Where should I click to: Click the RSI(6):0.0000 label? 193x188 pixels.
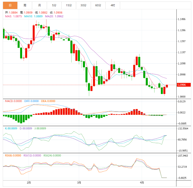(x=13, y=155)
